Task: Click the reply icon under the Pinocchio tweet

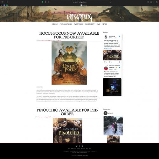Action: pyautogui.click(x=105, y=62)
